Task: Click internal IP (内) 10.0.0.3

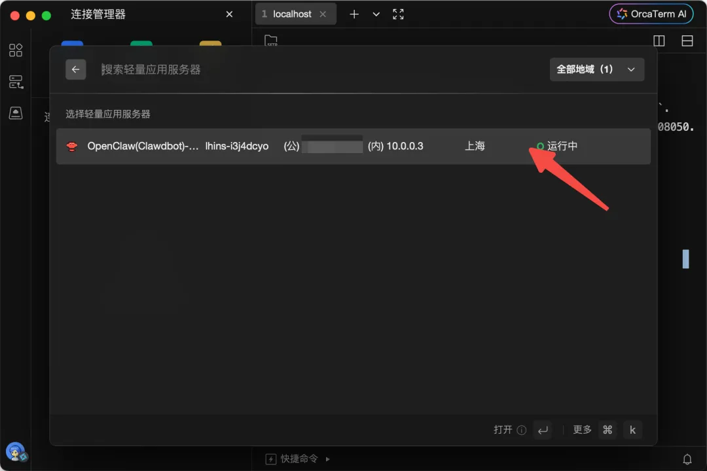Action: point(395,146)
